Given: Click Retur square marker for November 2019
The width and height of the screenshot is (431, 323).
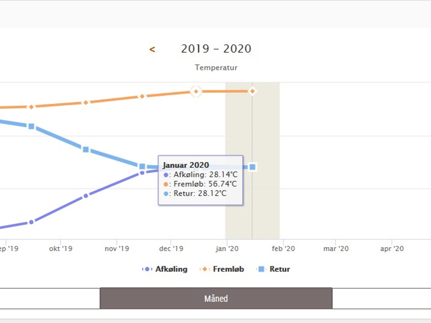Looking at the screenshot, I should click(x=142, y=166).
